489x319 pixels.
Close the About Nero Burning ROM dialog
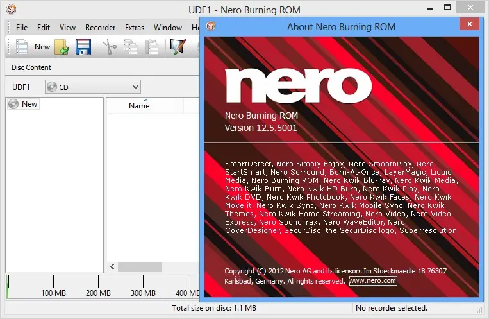(x=469, y=24)
